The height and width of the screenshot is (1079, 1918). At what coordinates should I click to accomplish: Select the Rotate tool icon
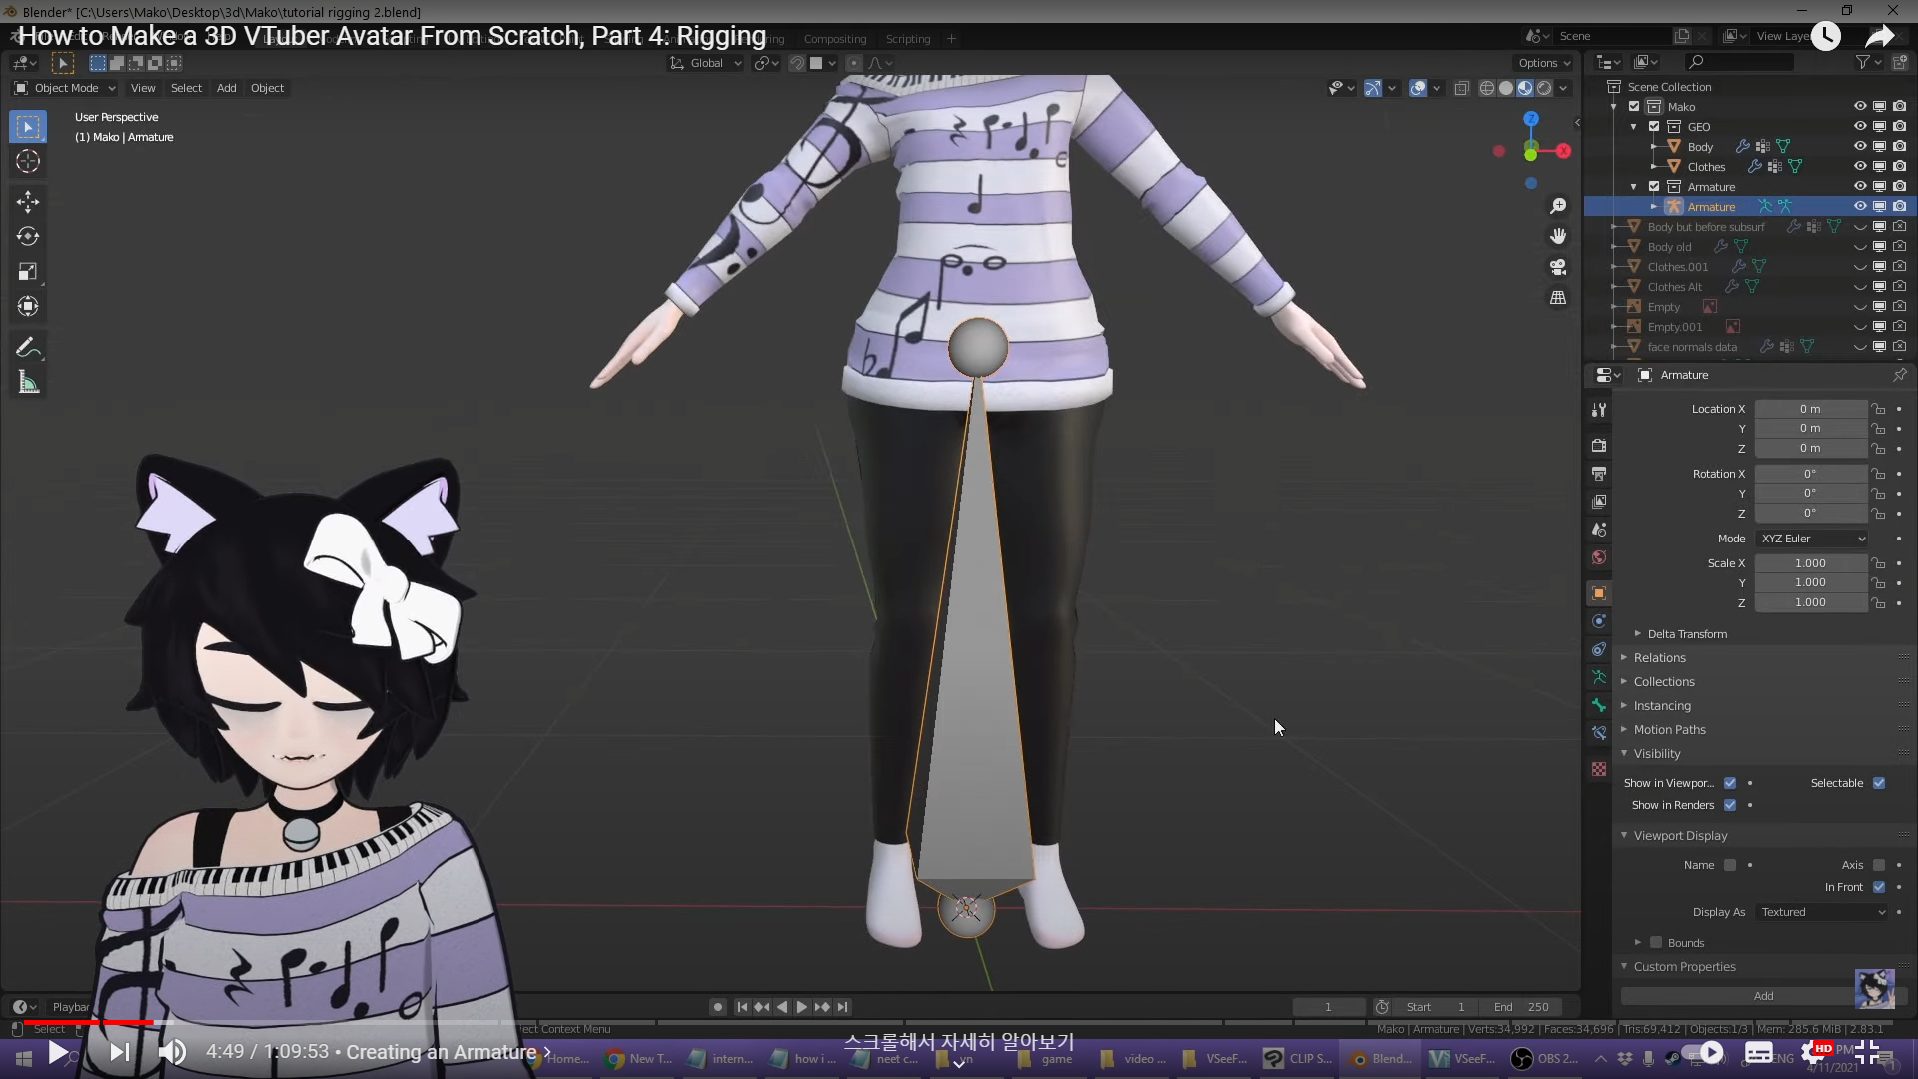27,237
